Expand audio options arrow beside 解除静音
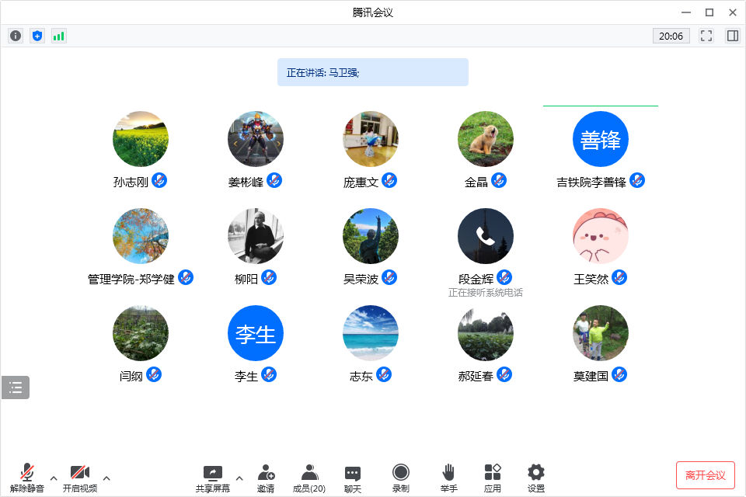The width and height of the screenshot is (746, 497). [x=54, y=478]
